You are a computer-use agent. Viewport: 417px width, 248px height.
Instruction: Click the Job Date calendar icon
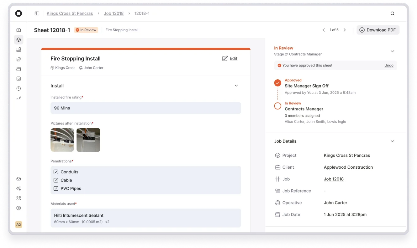[x=277, y=215]
